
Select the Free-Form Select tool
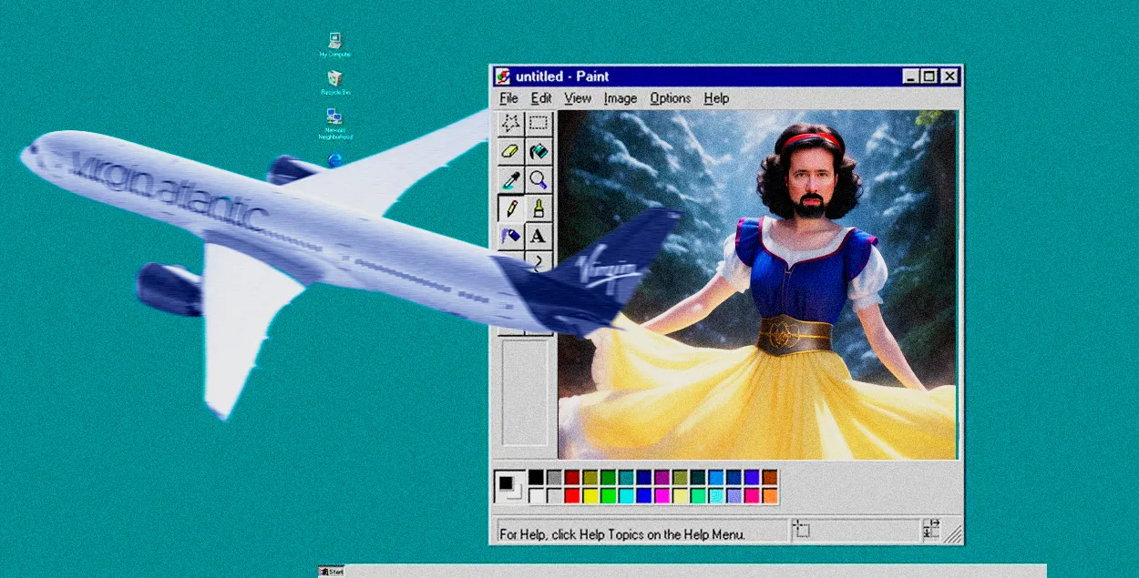point(511,124)
